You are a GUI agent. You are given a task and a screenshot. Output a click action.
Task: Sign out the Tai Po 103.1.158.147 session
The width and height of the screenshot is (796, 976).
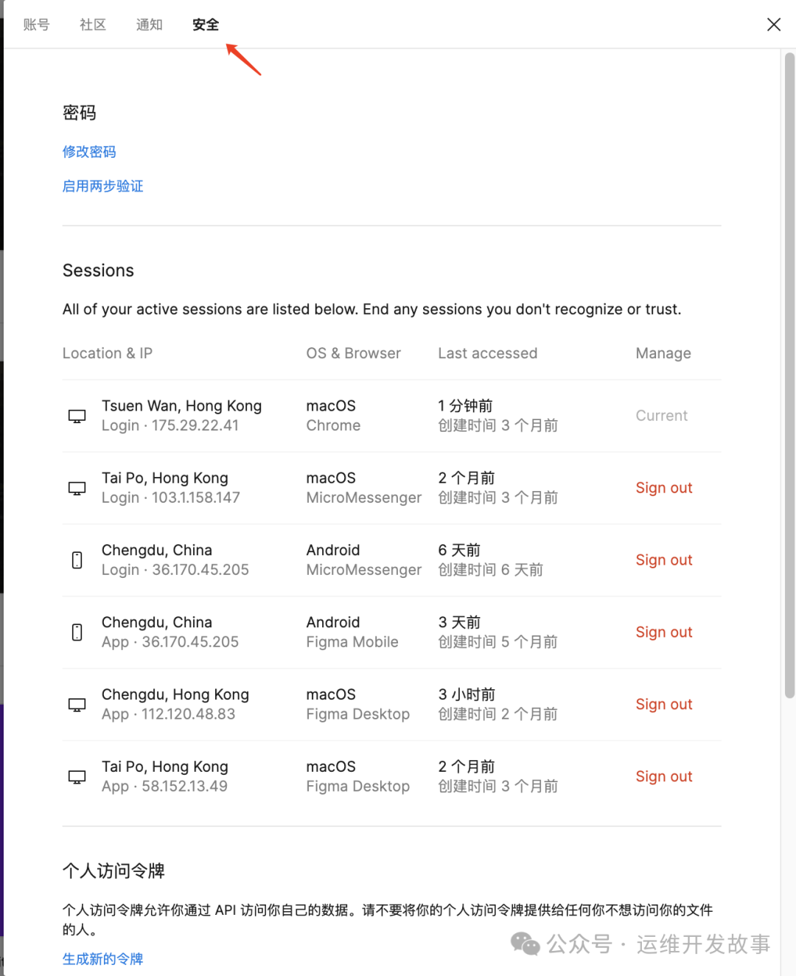tap(664, 488)
